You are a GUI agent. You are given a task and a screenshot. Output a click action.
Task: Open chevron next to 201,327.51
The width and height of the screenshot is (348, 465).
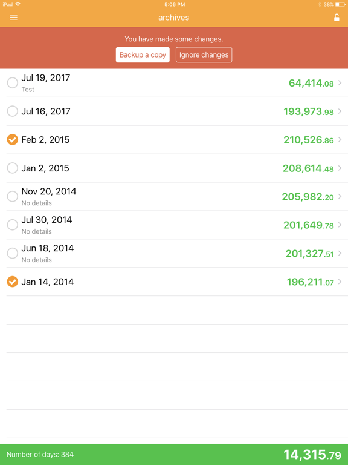[x=340, y=253]
